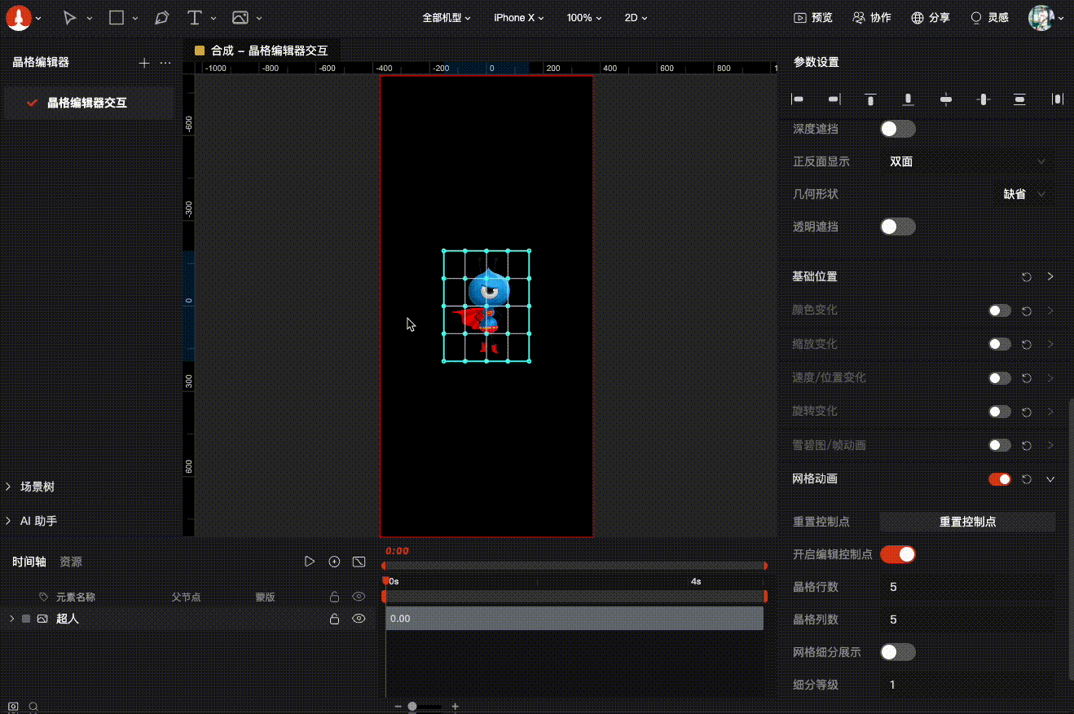Hide the 超人 layer with eye icon
This screenshot has width=1074, height=714.
pos(359,619)
